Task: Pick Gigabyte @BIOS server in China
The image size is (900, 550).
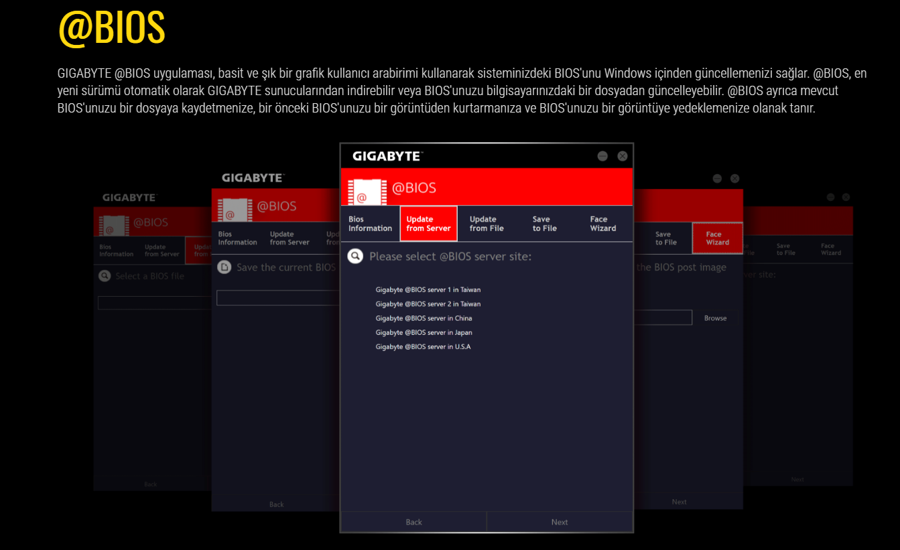Action: click(x=424, y=318)
